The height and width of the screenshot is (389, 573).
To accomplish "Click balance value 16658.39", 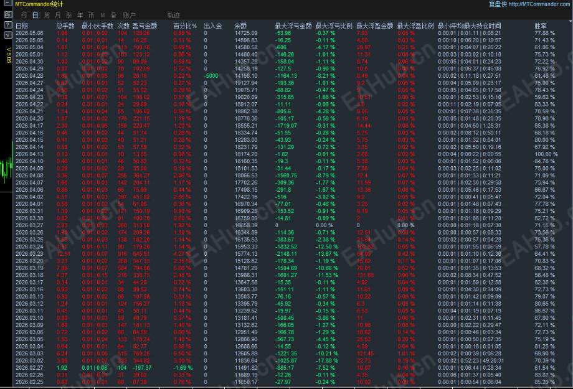I will 246,225.
